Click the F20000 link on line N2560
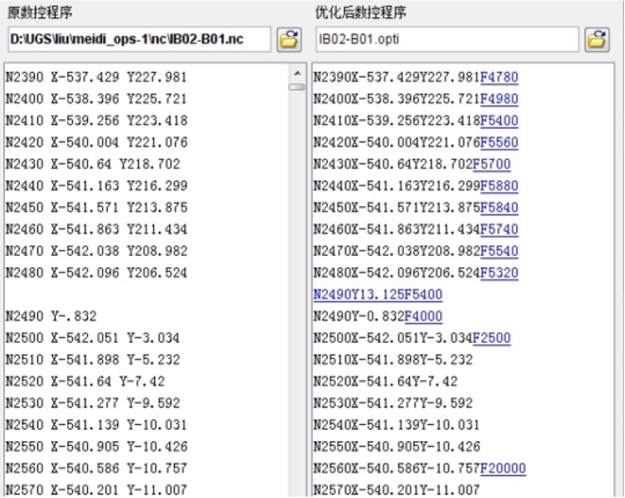 502,469
